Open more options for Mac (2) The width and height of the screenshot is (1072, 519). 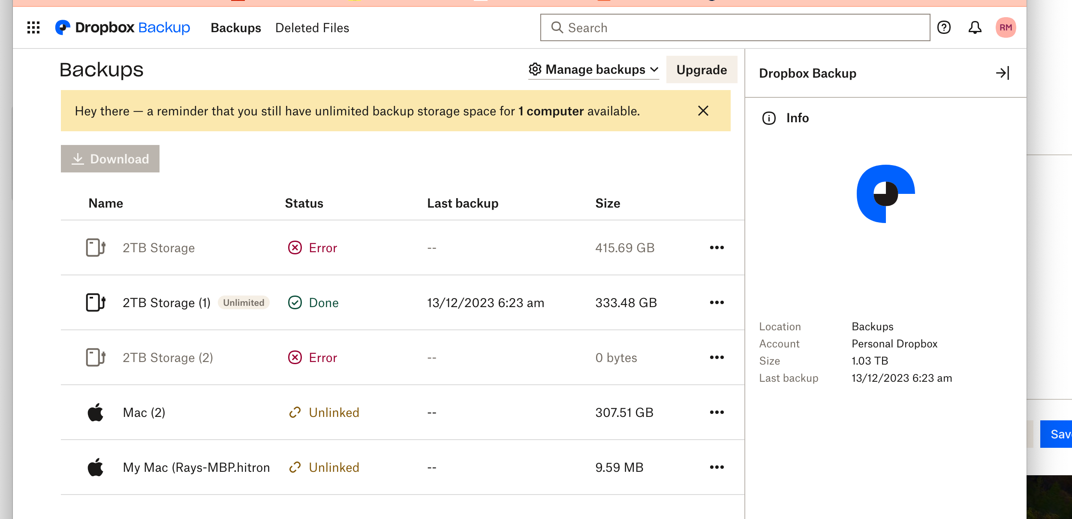pos(717,413)
